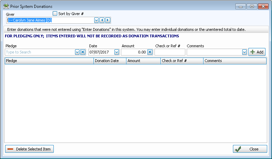Clear the Pledge search field with X icon

[83, 52]
